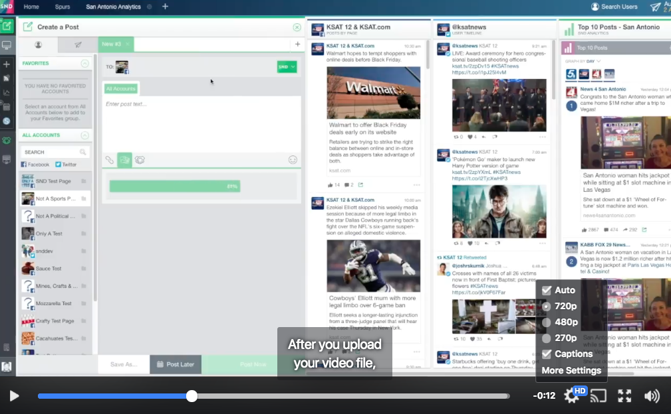Close the Create a Post panel
This screenshot has width=671, height=414.
coord(297,27)
